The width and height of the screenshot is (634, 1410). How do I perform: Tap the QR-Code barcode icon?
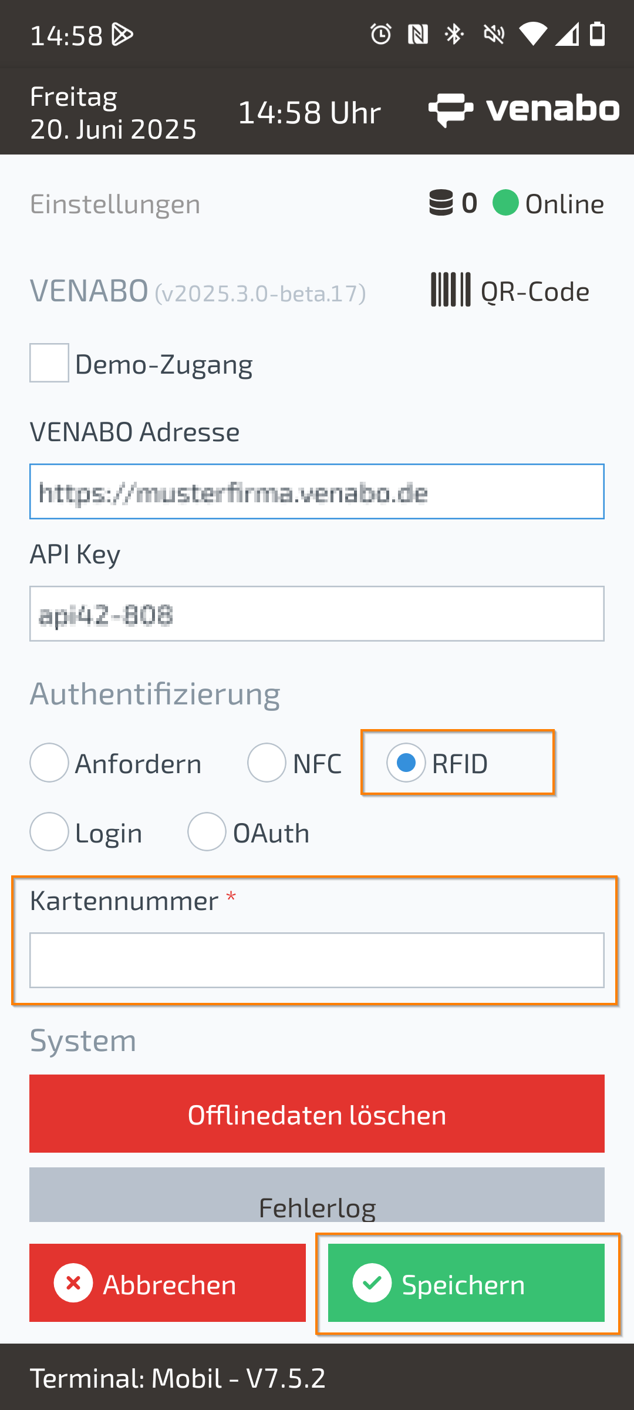(x=450, y=290)
